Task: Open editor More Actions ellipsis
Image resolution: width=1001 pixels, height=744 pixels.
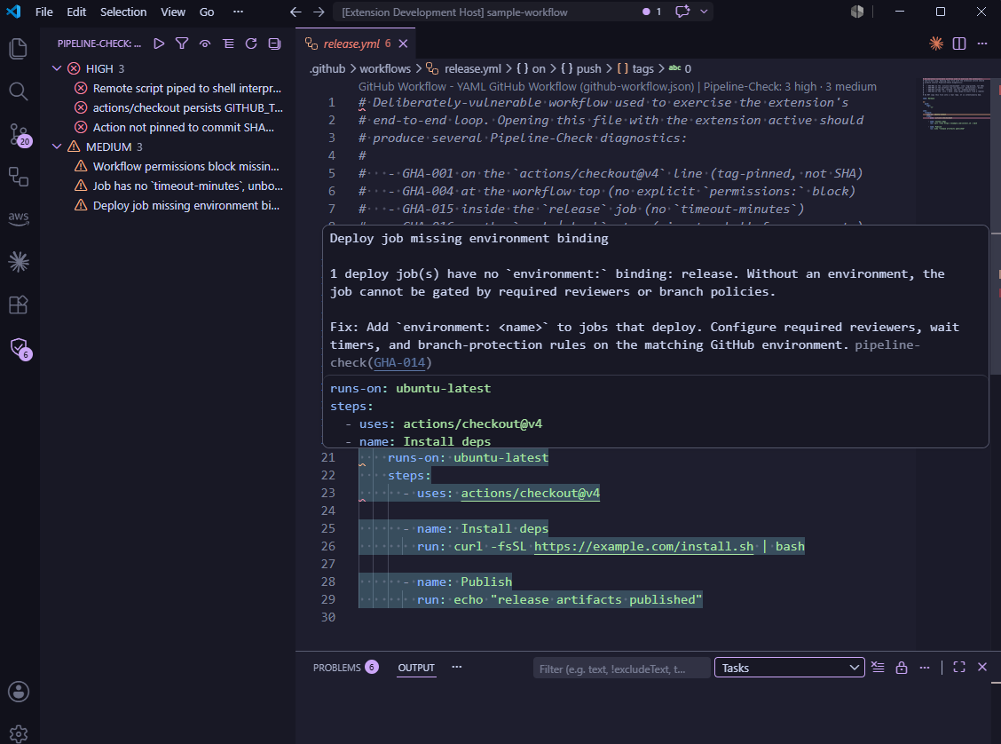Action: click(x=982, y=44)
